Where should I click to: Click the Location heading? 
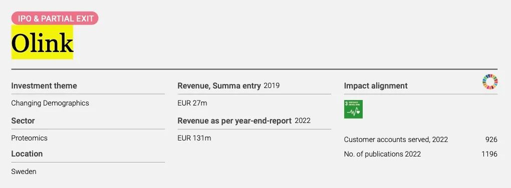pos(27,153)
